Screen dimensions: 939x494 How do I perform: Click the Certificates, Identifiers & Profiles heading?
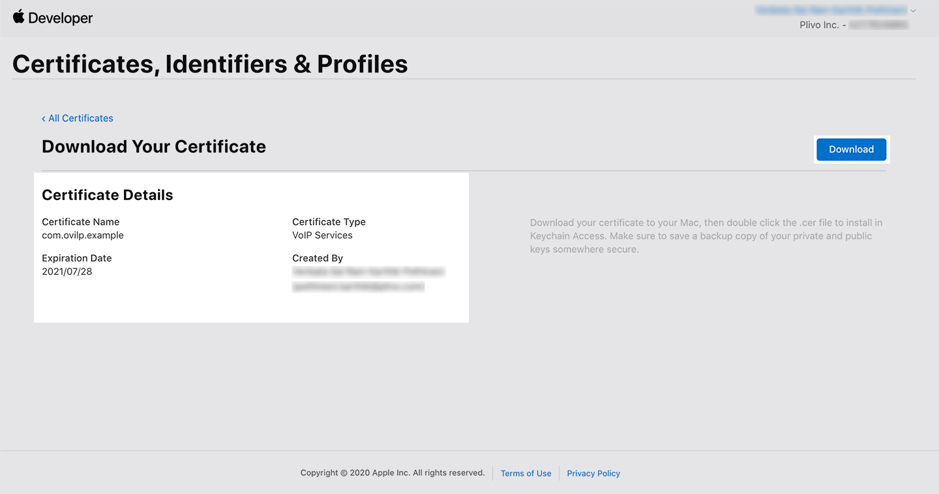pos(210,64)
